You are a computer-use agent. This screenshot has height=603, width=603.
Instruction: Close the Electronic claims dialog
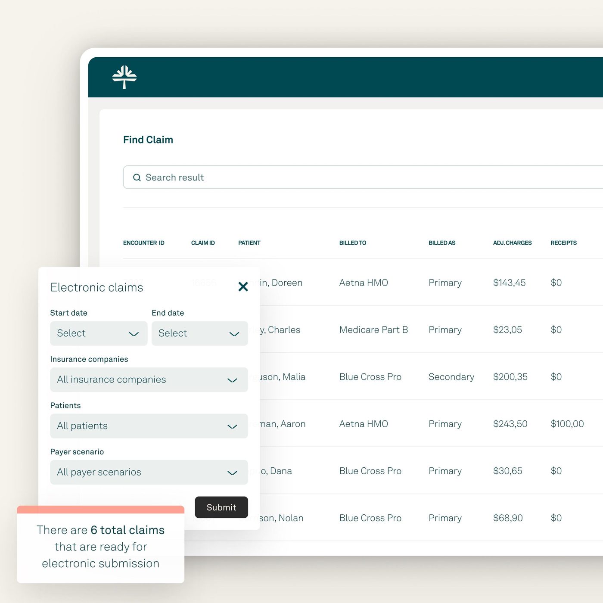[243, 286]
